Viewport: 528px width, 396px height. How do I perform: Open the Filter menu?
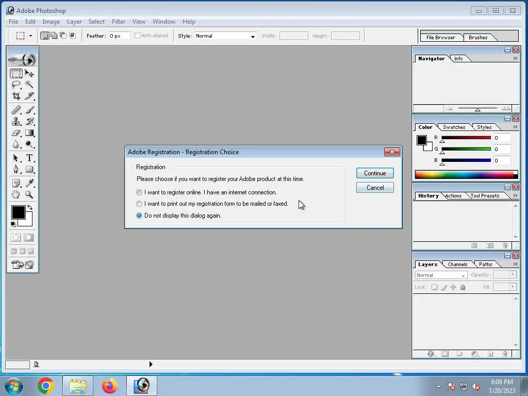(x=119, y=22)
